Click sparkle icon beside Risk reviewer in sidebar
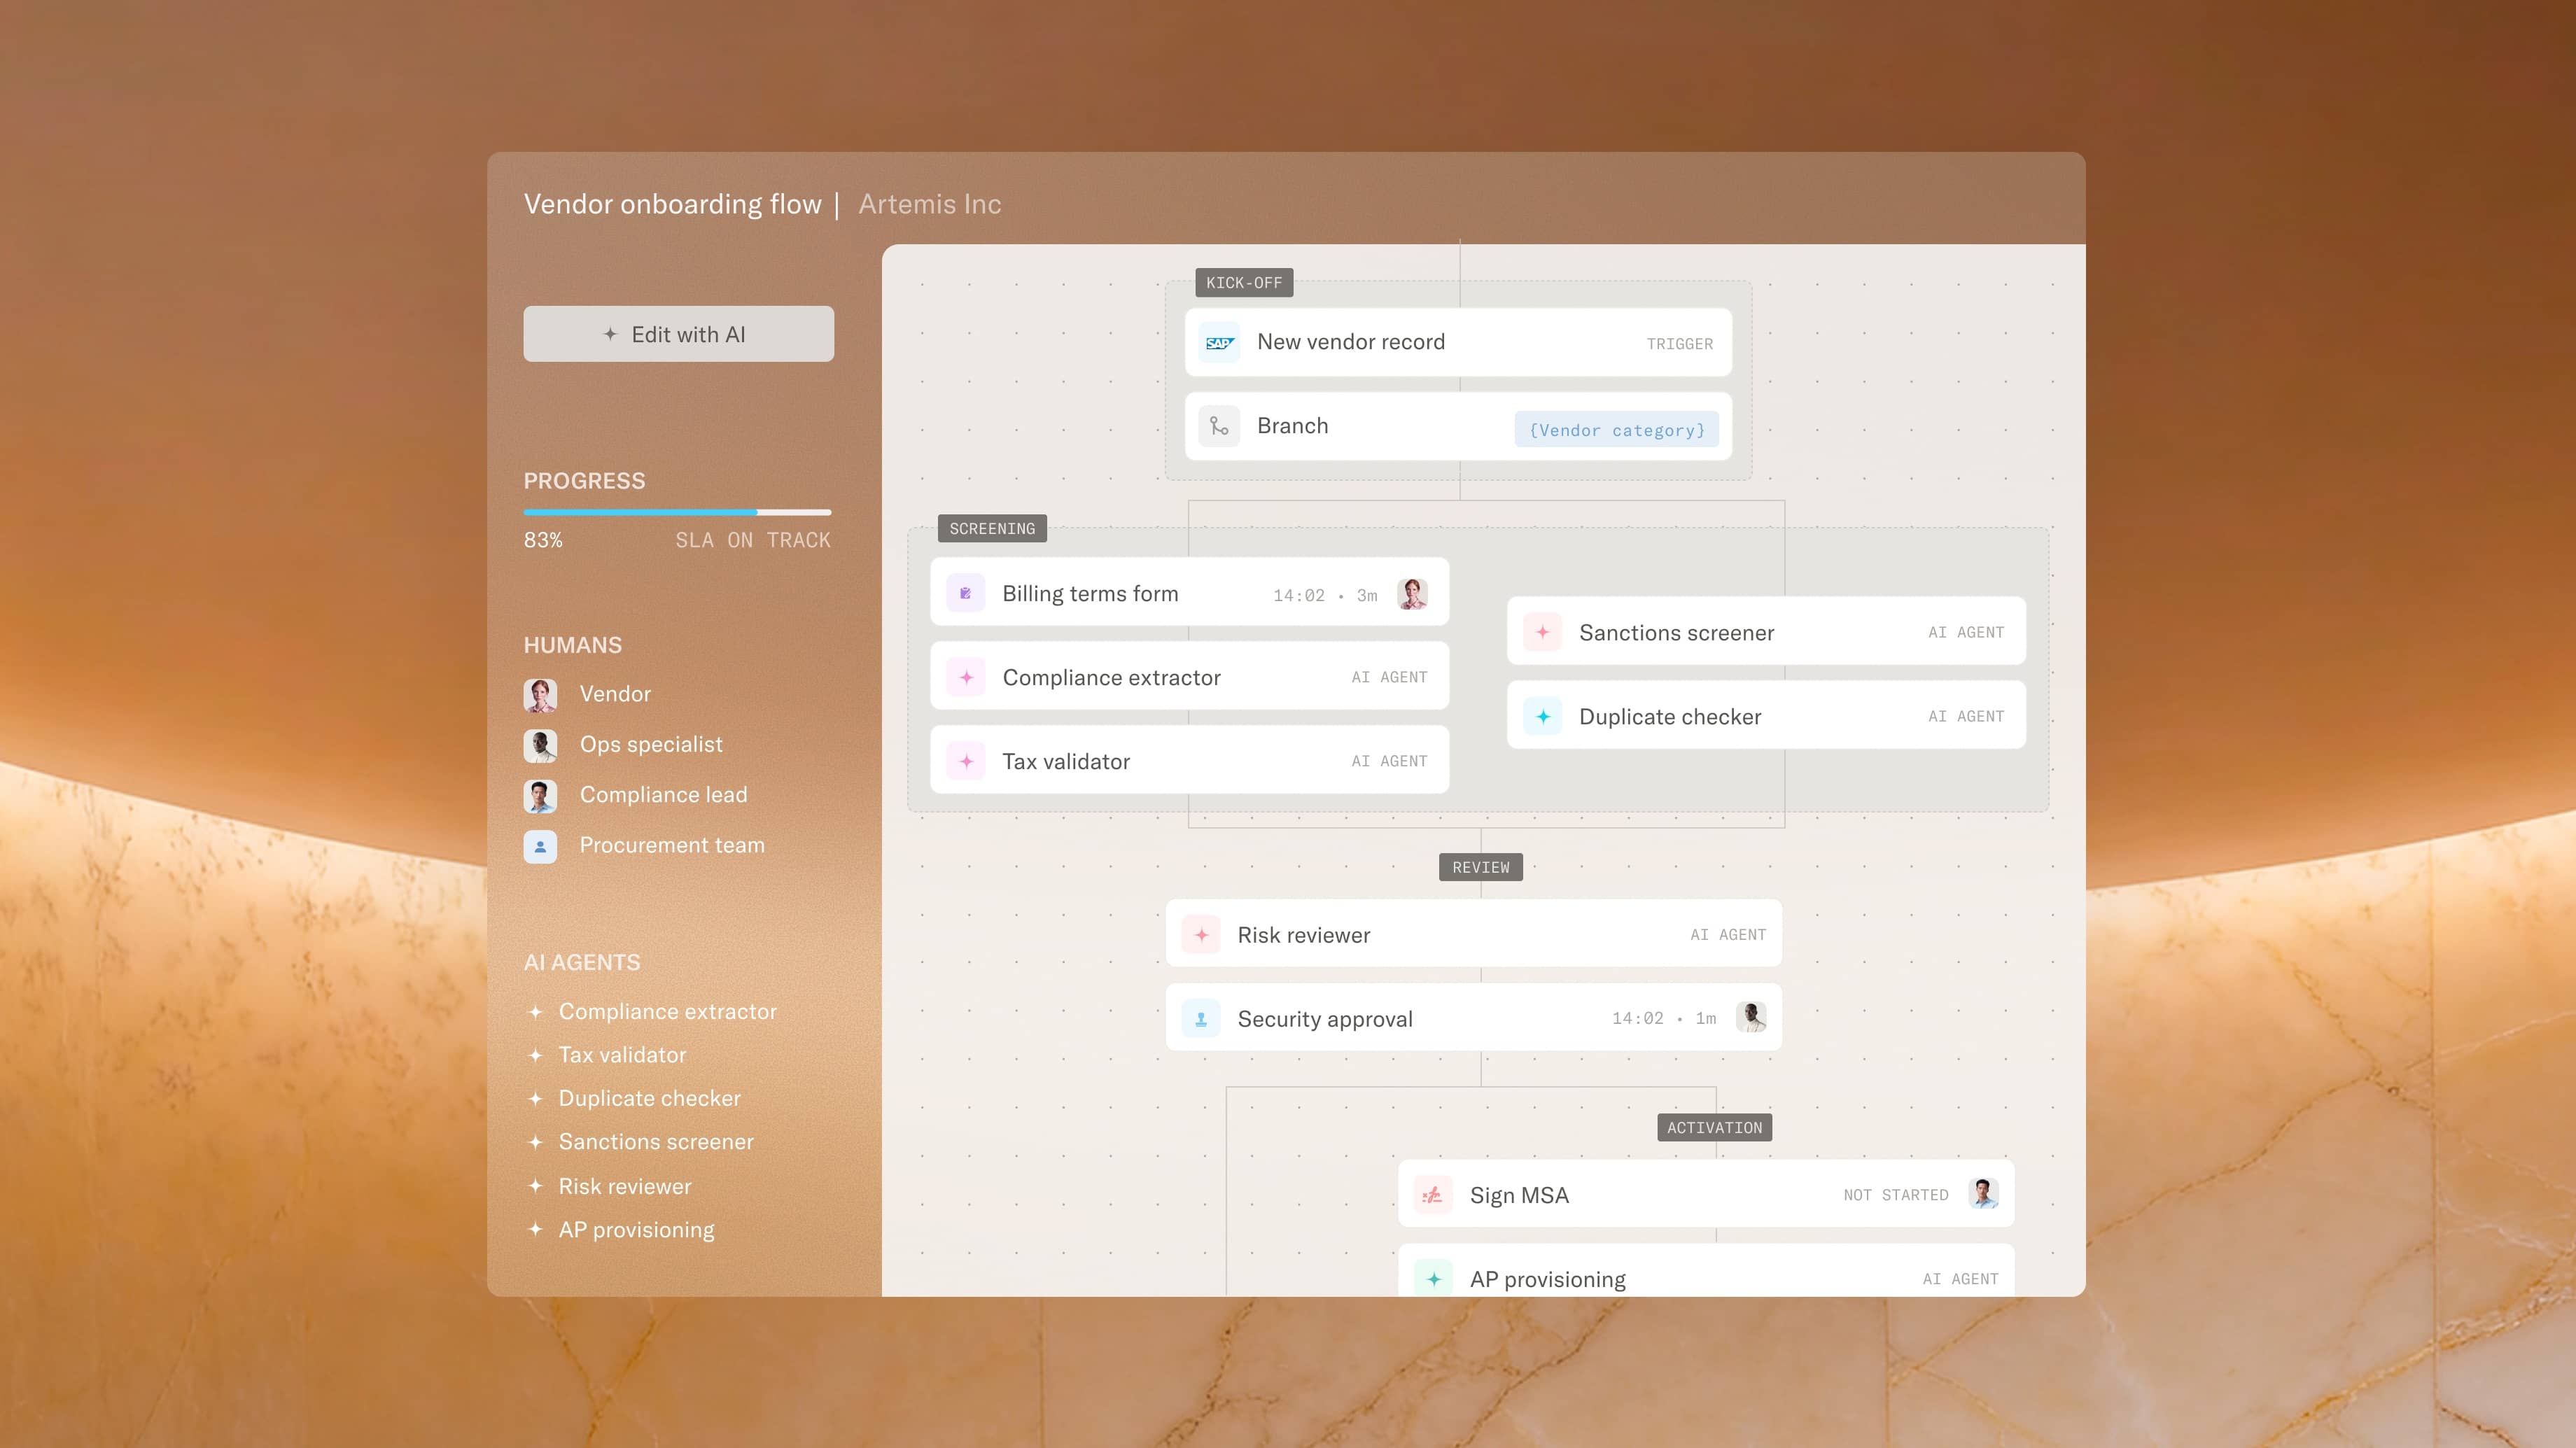Viewport: 2576px width, 1448px height. pos(536,1186)
